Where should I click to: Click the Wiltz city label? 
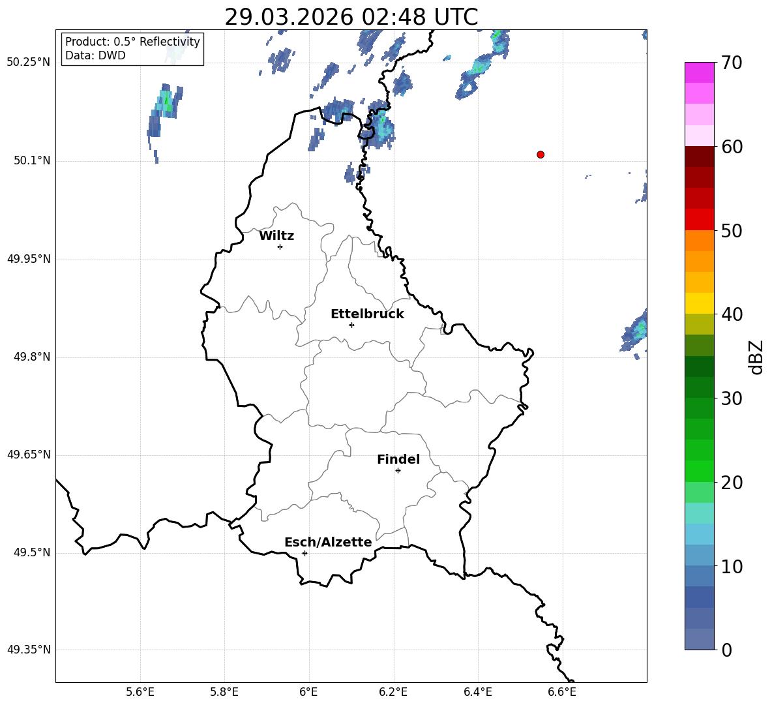(276, 236)
